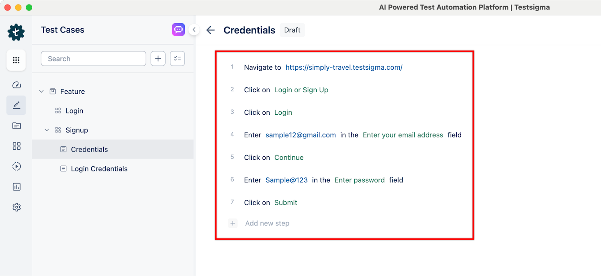Collapse the Feature tree node

point(42,91)
